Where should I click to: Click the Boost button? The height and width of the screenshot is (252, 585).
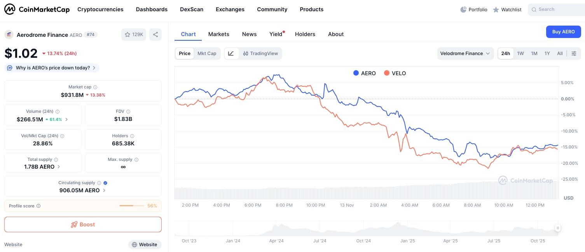83,224
